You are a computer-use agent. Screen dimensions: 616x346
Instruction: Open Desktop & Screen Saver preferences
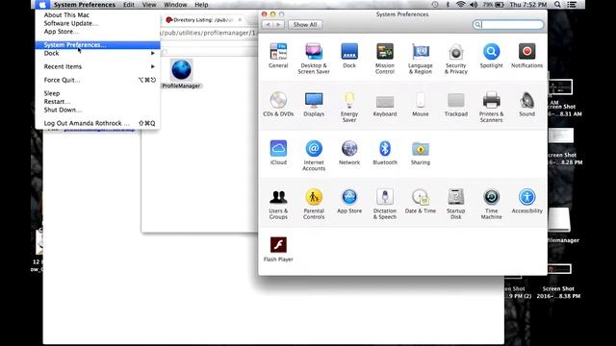point(314,59)
